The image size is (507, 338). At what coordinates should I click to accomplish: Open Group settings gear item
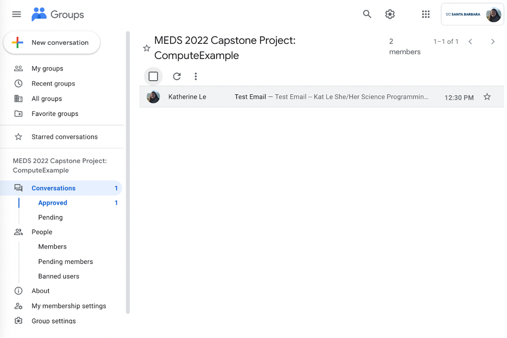tap(54, 321)
